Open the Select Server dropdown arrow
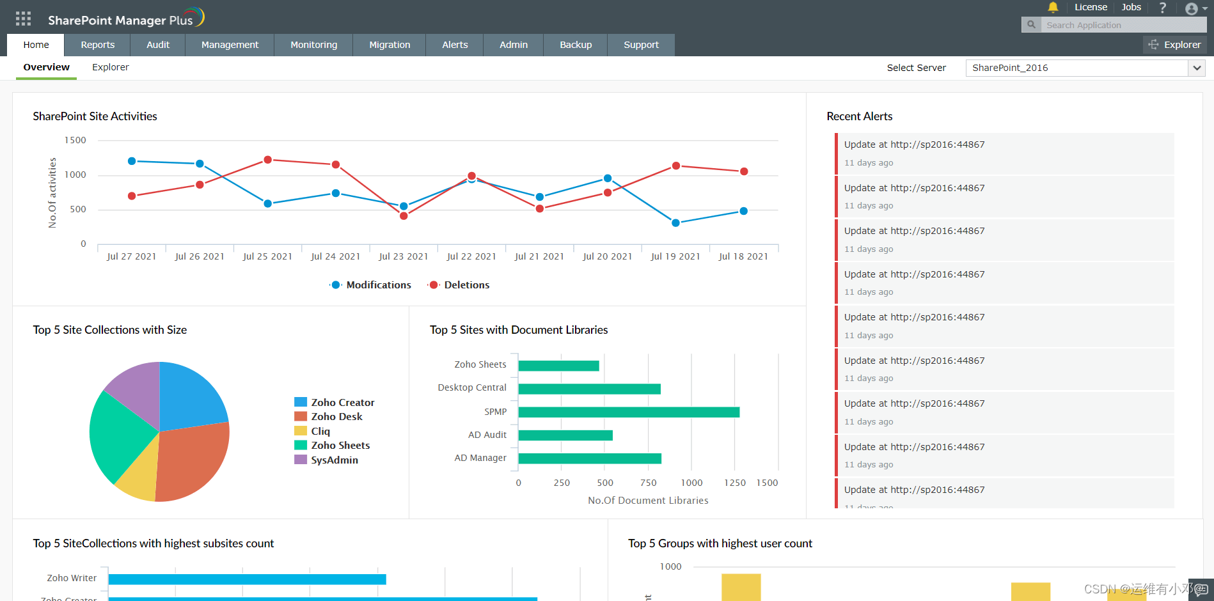The height and width of the screenshot is (601, 1214). tap(1197, 68)
